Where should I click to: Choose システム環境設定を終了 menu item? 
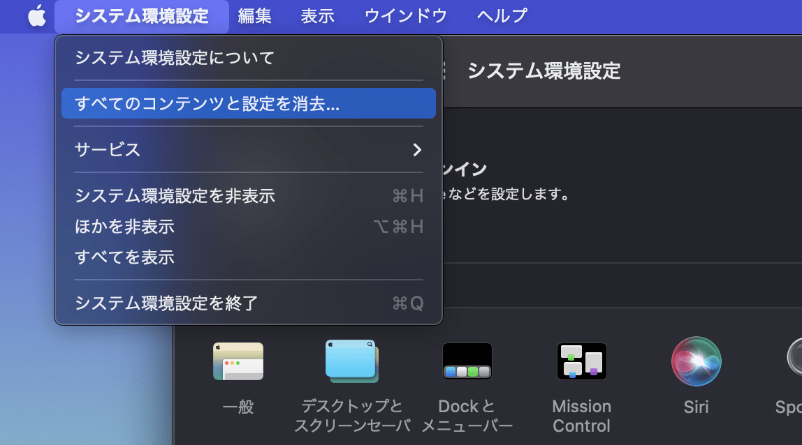click(x=249, y=303)
